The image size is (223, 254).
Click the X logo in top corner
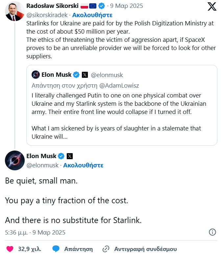pyautogui.click(x=212, y=6)
